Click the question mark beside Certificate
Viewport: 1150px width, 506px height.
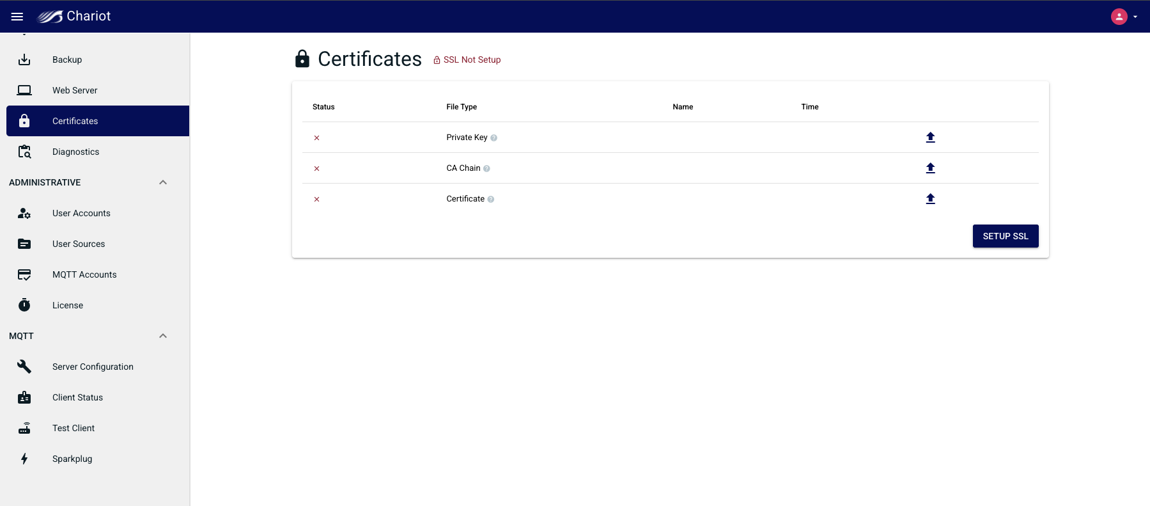[x=491, y=200]
